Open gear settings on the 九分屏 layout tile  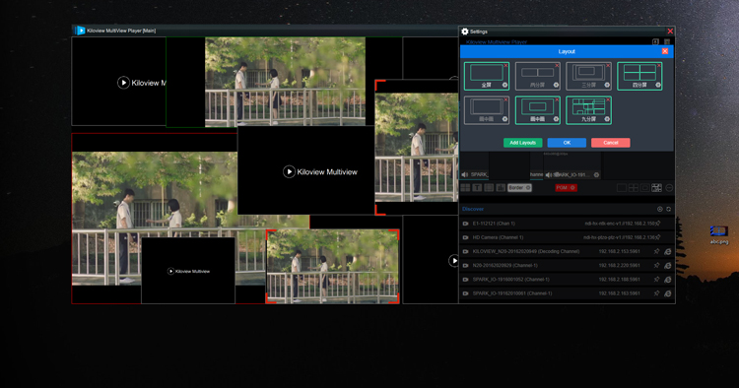(607, 119)
